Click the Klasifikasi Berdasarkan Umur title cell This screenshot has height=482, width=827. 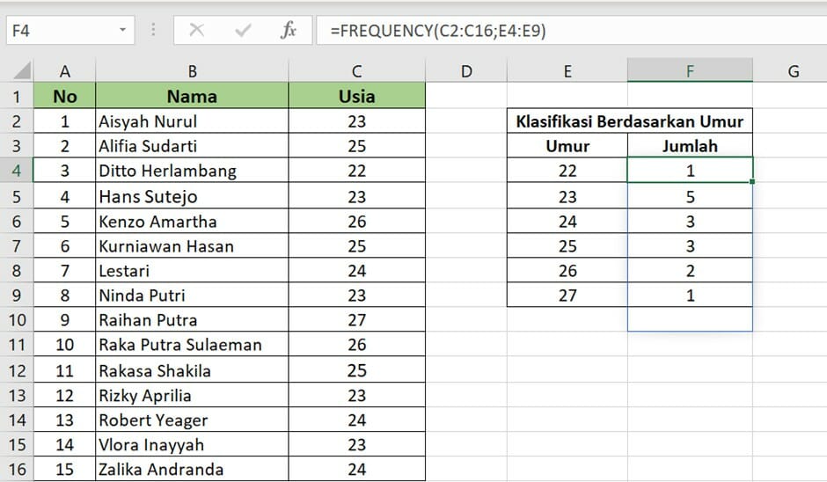coord(630,121)
